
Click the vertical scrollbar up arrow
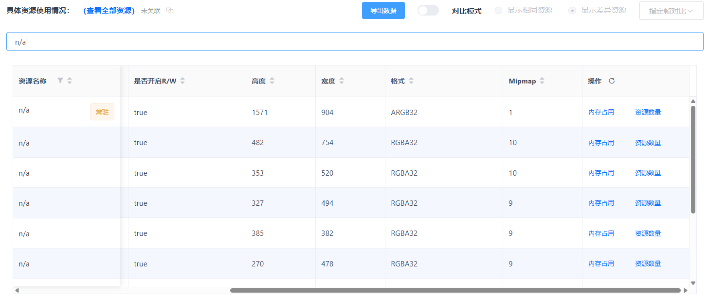pyautogui.click(x=693, y=101)
